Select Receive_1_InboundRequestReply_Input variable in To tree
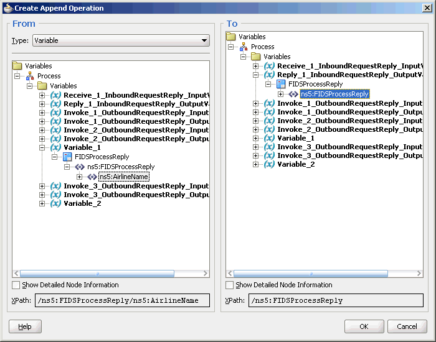Screen dimensions: 436x342 [x=350, y=66]
